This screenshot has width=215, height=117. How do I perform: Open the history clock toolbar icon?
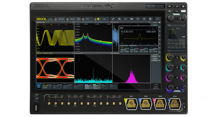click(x=144, y=19)
